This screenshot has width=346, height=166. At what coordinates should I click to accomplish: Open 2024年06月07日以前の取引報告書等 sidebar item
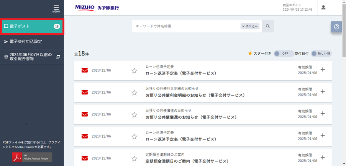[x=32, y=57]
